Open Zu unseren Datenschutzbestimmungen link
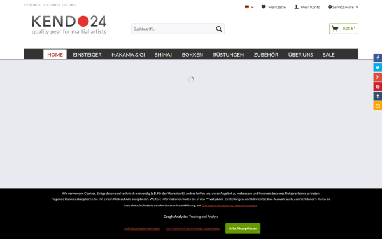Screen dimensions: 382x239 click(229, 206)
